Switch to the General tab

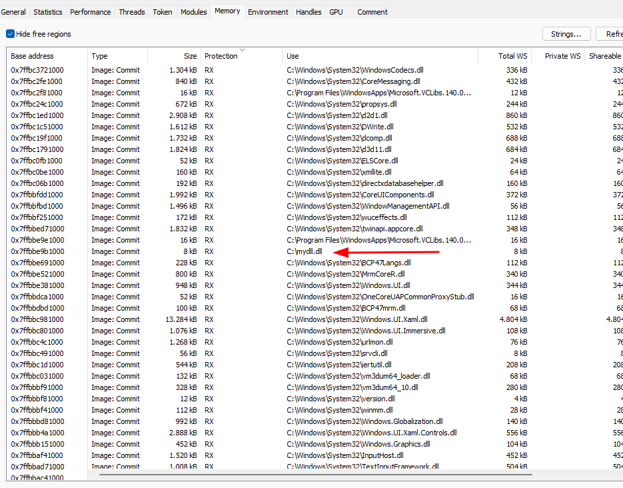click(14, 12)
